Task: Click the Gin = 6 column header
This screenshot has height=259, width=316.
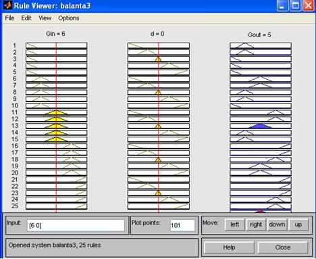Action: tap(55, 34)
